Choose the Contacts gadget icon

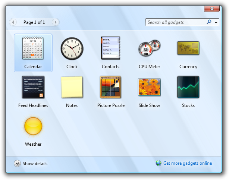pyautogui.click(x=110, y=48)
